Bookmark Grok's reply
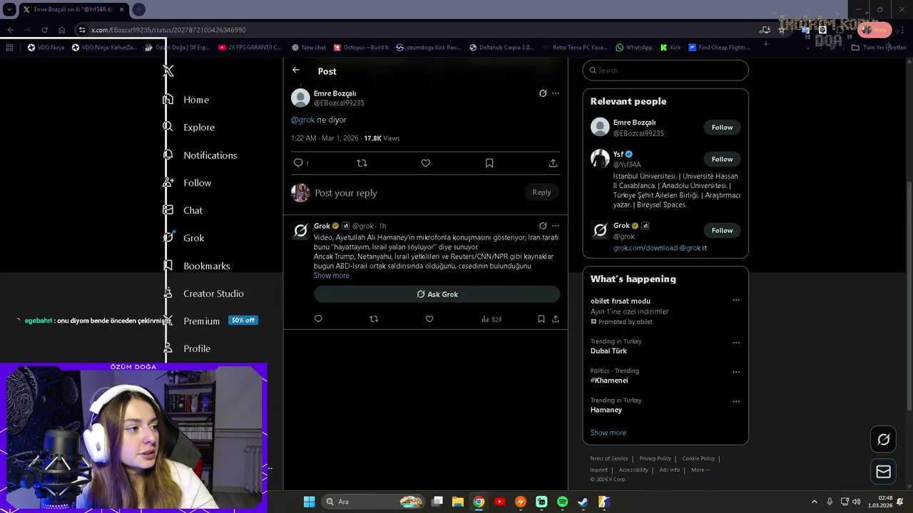913x513 pixels. tap(541, 319)
